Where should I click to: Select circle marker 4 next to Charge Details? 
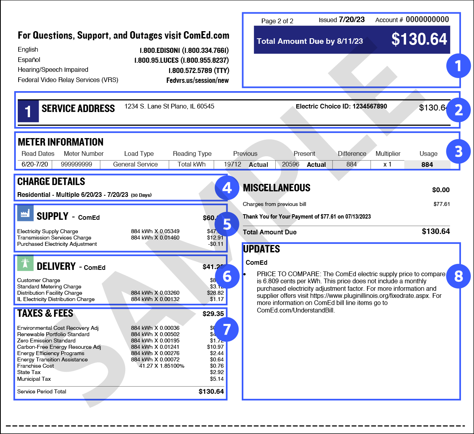click(227, 188)
